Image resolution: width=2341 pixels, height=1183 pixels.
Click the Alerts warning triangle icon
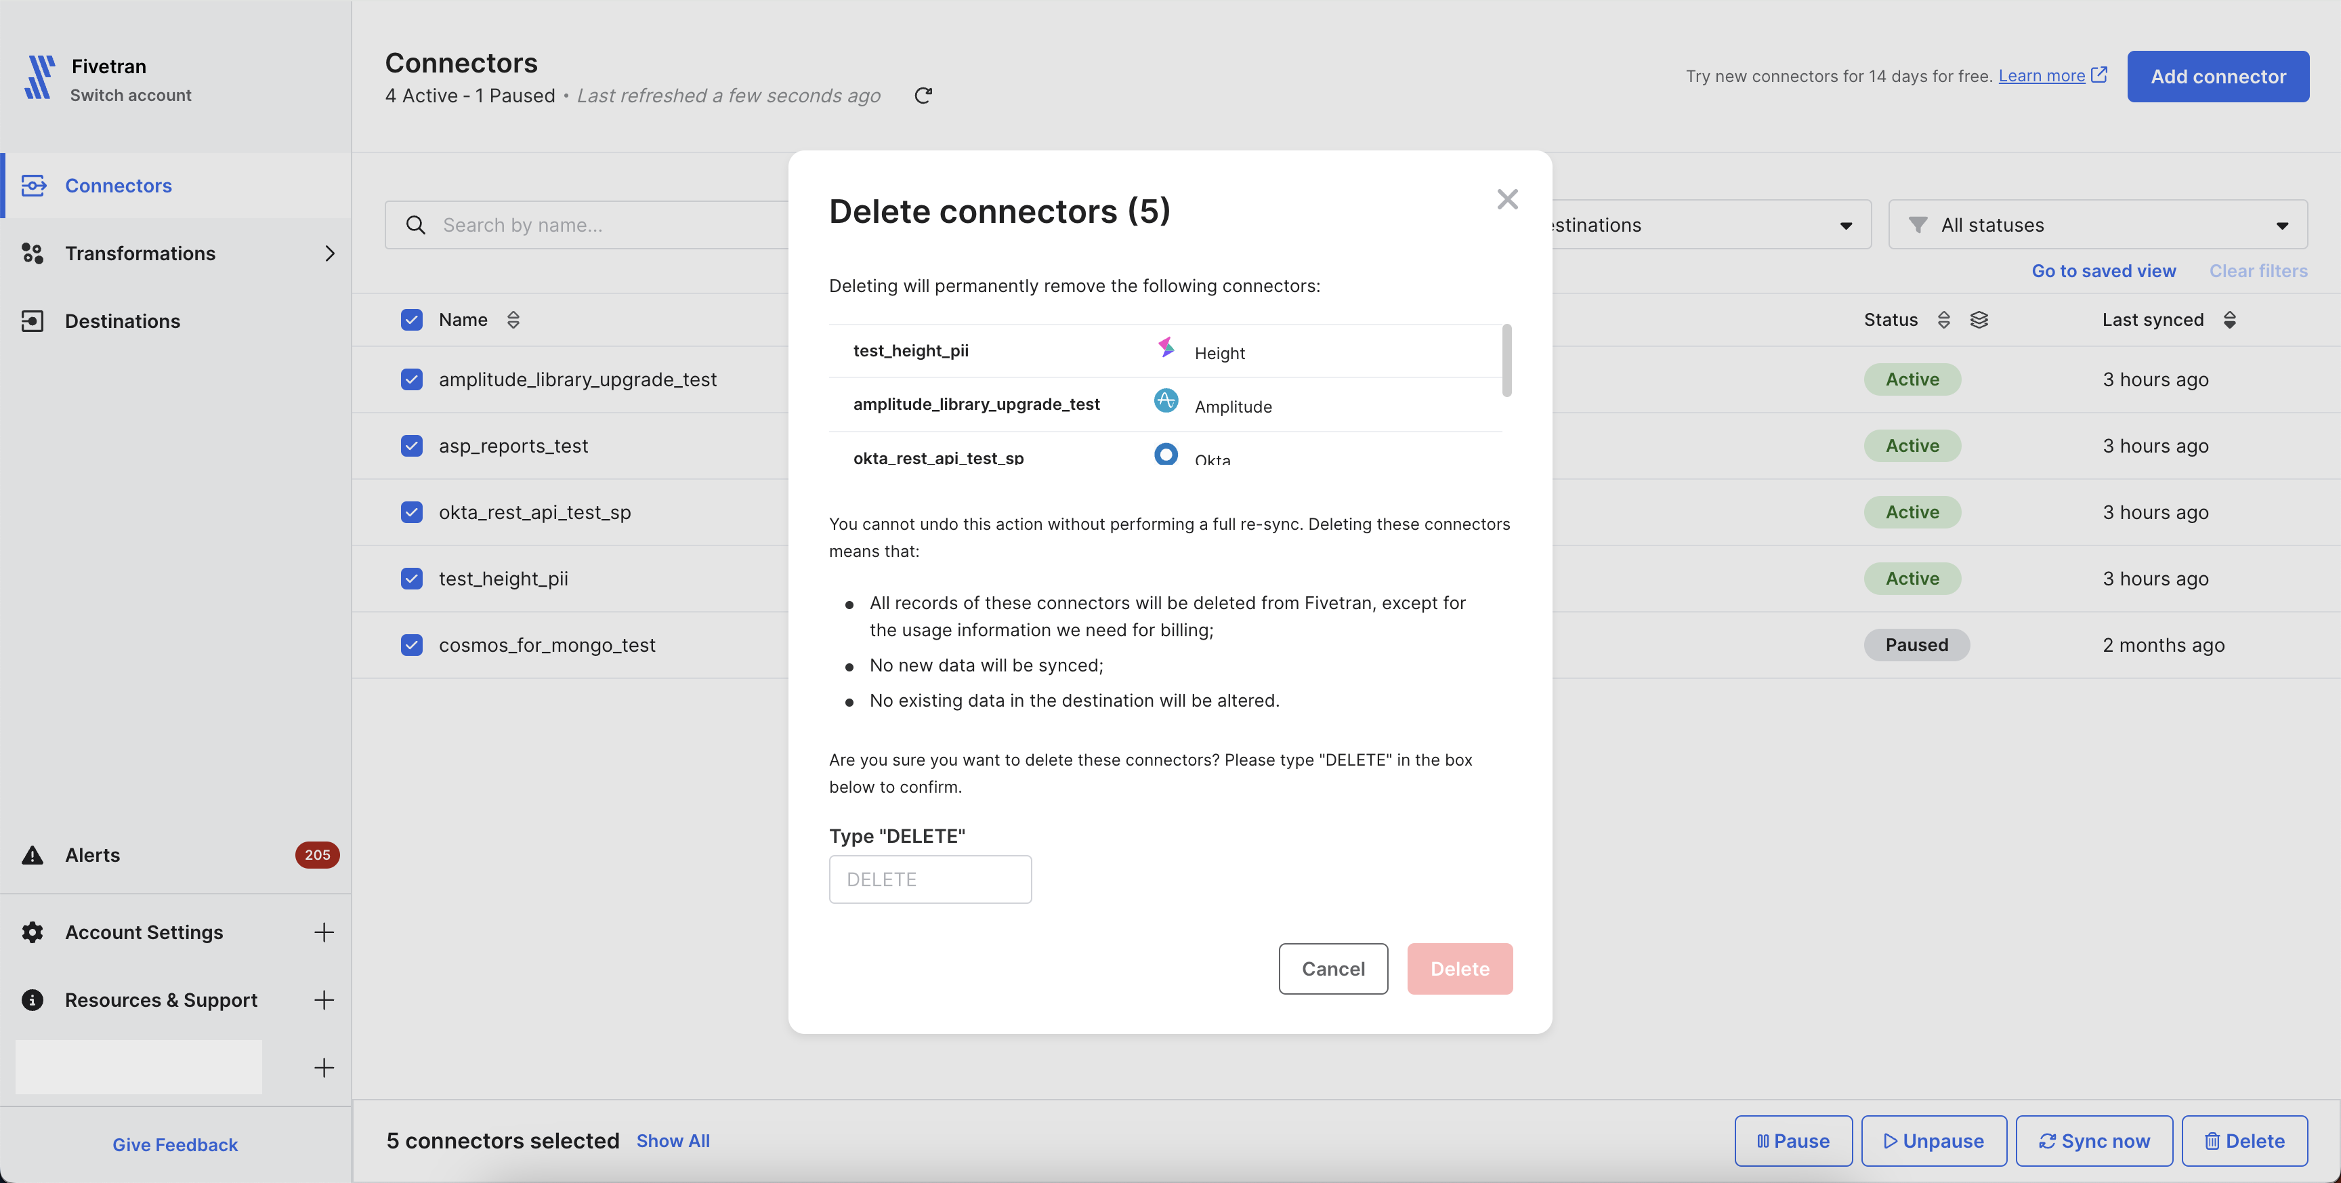coord(33,855)
